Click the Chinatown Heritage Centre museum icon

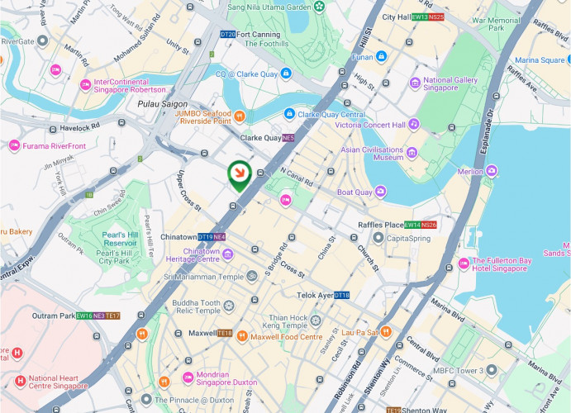click(x=228, y=254)
